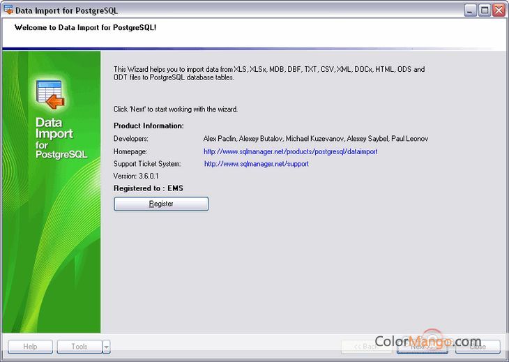Minimize the Data Import window
The width and height of the screenshot is (509, 362).
(470, 10)
